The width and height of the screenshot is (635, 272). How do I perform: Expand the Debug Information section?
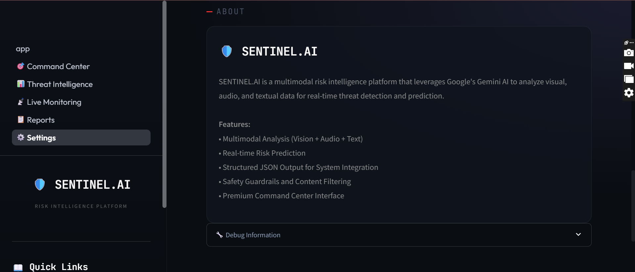point(253,235)
